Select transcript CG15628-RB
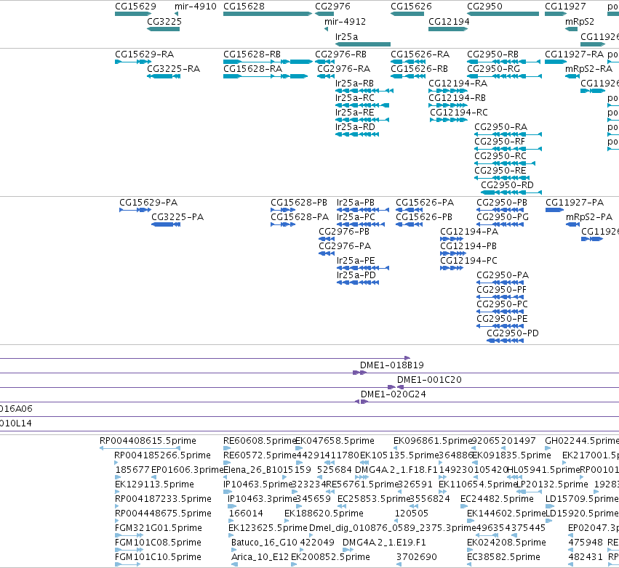 tap(252, 54)
